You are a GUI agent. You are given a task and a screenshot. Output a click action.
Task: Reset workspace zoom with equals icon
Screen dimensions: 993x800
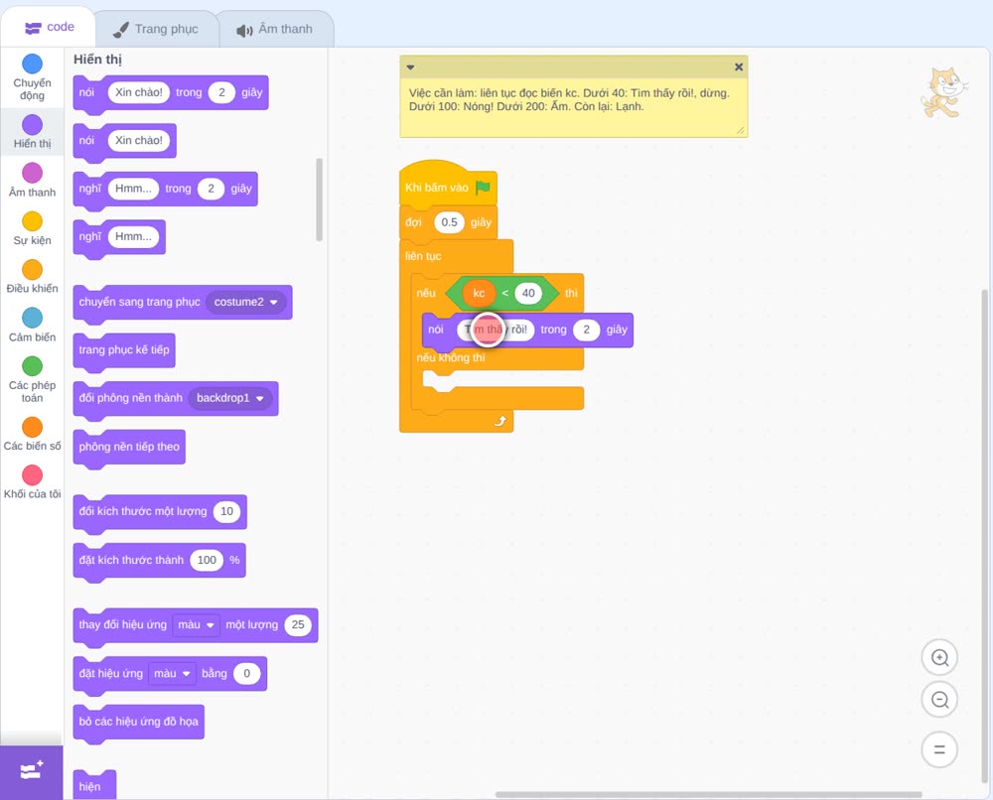[x=939, y=749]
